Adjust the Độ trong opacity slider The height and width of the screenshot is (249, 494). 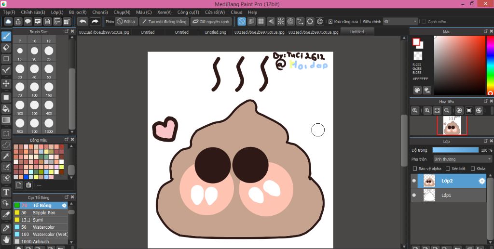pos(455,150)
